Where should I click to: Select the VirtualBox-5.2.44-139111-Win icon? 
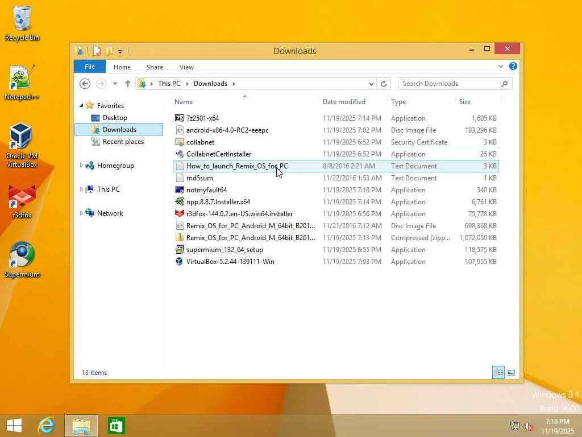tap(179, 262)
